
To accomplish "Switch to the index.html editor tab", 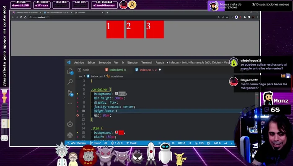I will coord(116,70).
